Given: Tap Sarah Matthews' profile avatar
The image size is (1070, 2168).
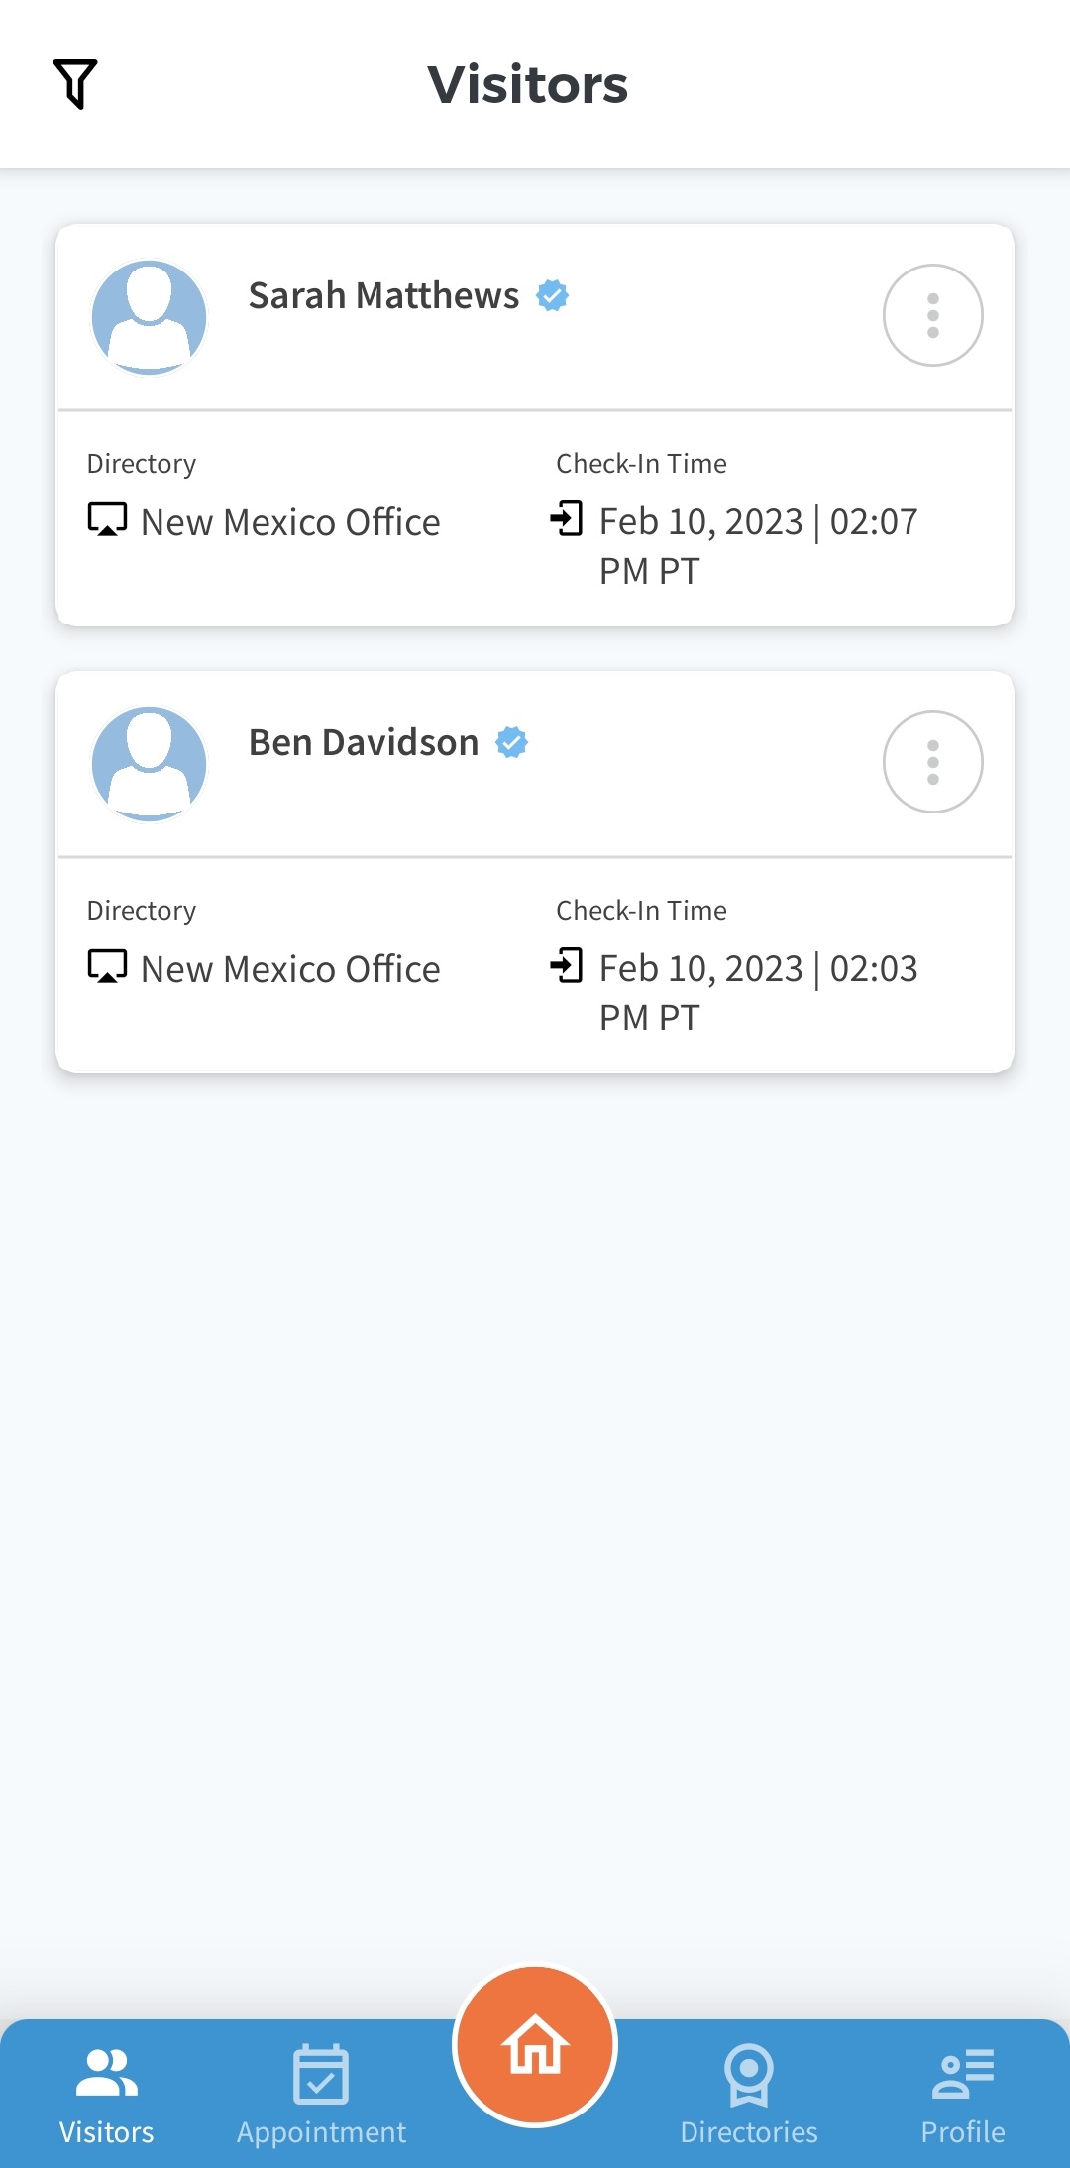Looking at the screenshot, I should pos(149,317).
